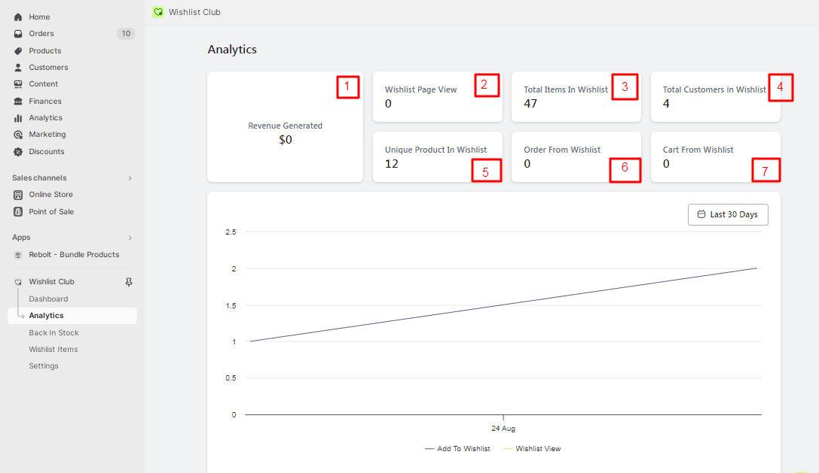The width and height of the screenshot is (819, 473).
Task: Click the Orders count badge 10
Action: 126,34
